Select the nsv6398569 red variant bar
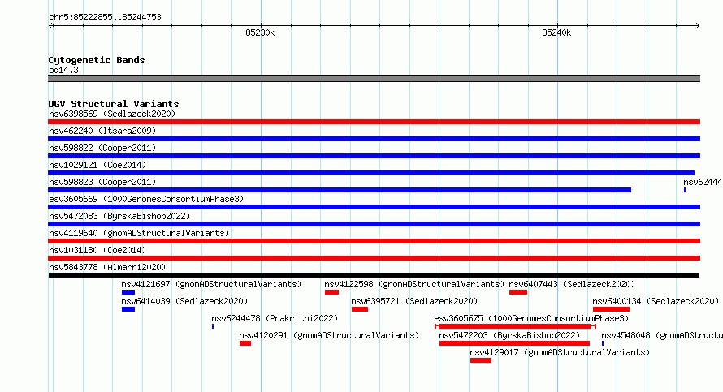 click(x=374, y=122)
